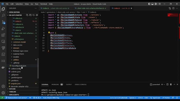Create a new folder in Explorer
The image size is (180, 101).
point(30,15)
